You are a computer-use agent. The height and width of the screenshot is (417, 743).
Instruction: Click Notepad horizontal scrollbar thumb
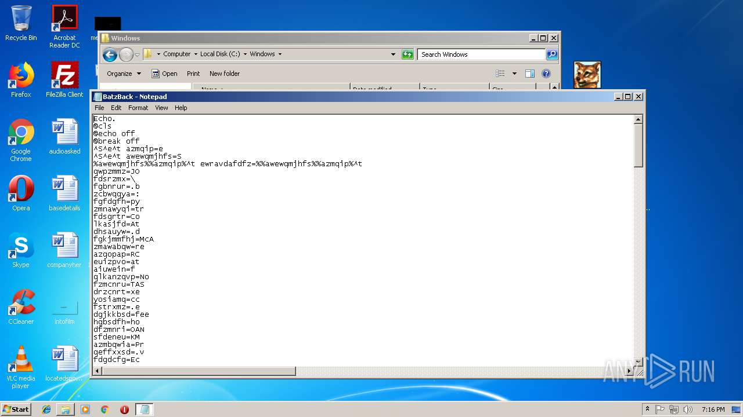tap(199, 371)
